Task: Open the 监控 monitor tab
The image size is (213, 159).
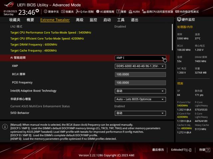Action: click(x=93, y=20)
